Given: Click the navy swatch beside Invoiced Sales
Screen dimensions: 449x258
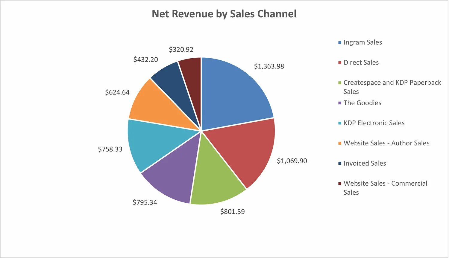Looking at the screenshot, I should pos(340,163).
